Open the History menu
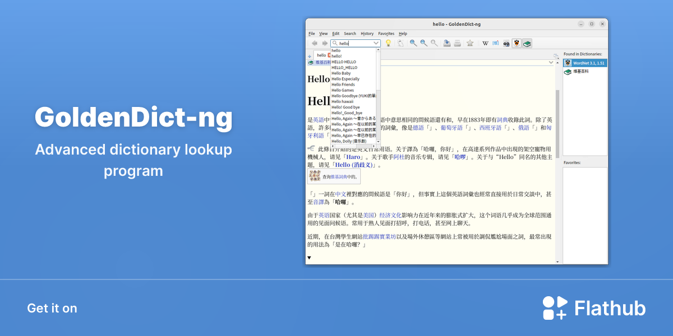The width and height of the screenshot is (673, 336). point(367,34)
